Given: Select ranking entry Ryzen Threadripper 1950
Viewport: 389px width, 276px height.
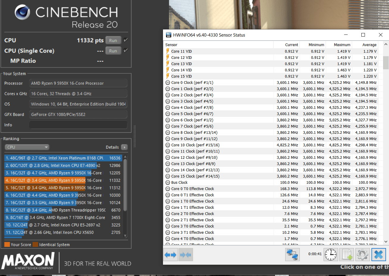Looking at the screenshot, I should pos(63,210).
